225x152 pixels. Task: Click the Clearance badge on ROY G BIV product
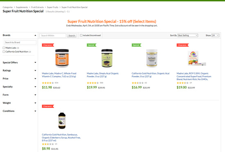182,45
